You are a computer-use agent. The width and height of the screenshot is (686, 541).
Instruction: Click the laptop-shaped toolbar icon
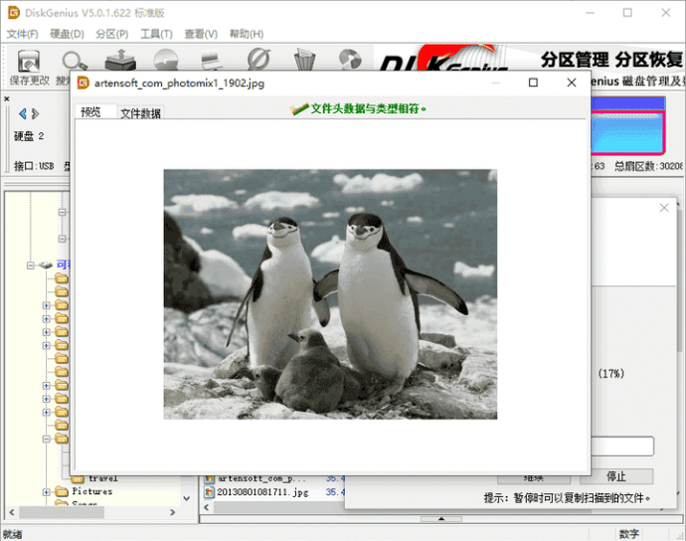212,61
